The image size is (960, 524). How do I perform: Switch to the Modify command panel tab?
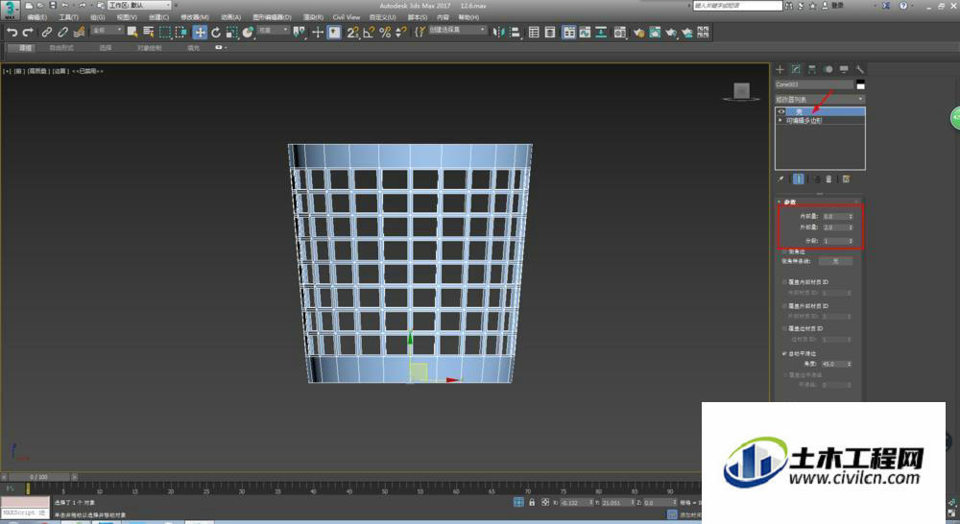pyautogui.click(x=796, y=69)
